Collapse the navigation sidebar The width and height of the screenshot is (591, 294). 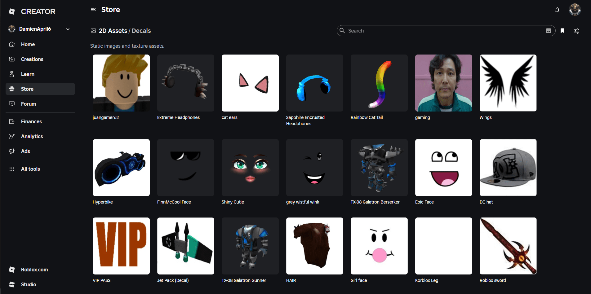click(x=93, y=10)
